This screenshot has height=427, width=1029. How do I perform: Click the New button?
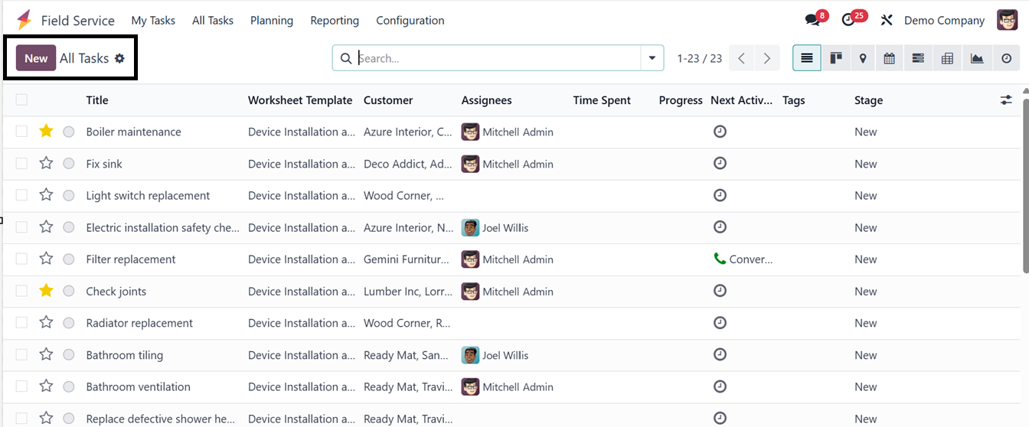[36, 58]
